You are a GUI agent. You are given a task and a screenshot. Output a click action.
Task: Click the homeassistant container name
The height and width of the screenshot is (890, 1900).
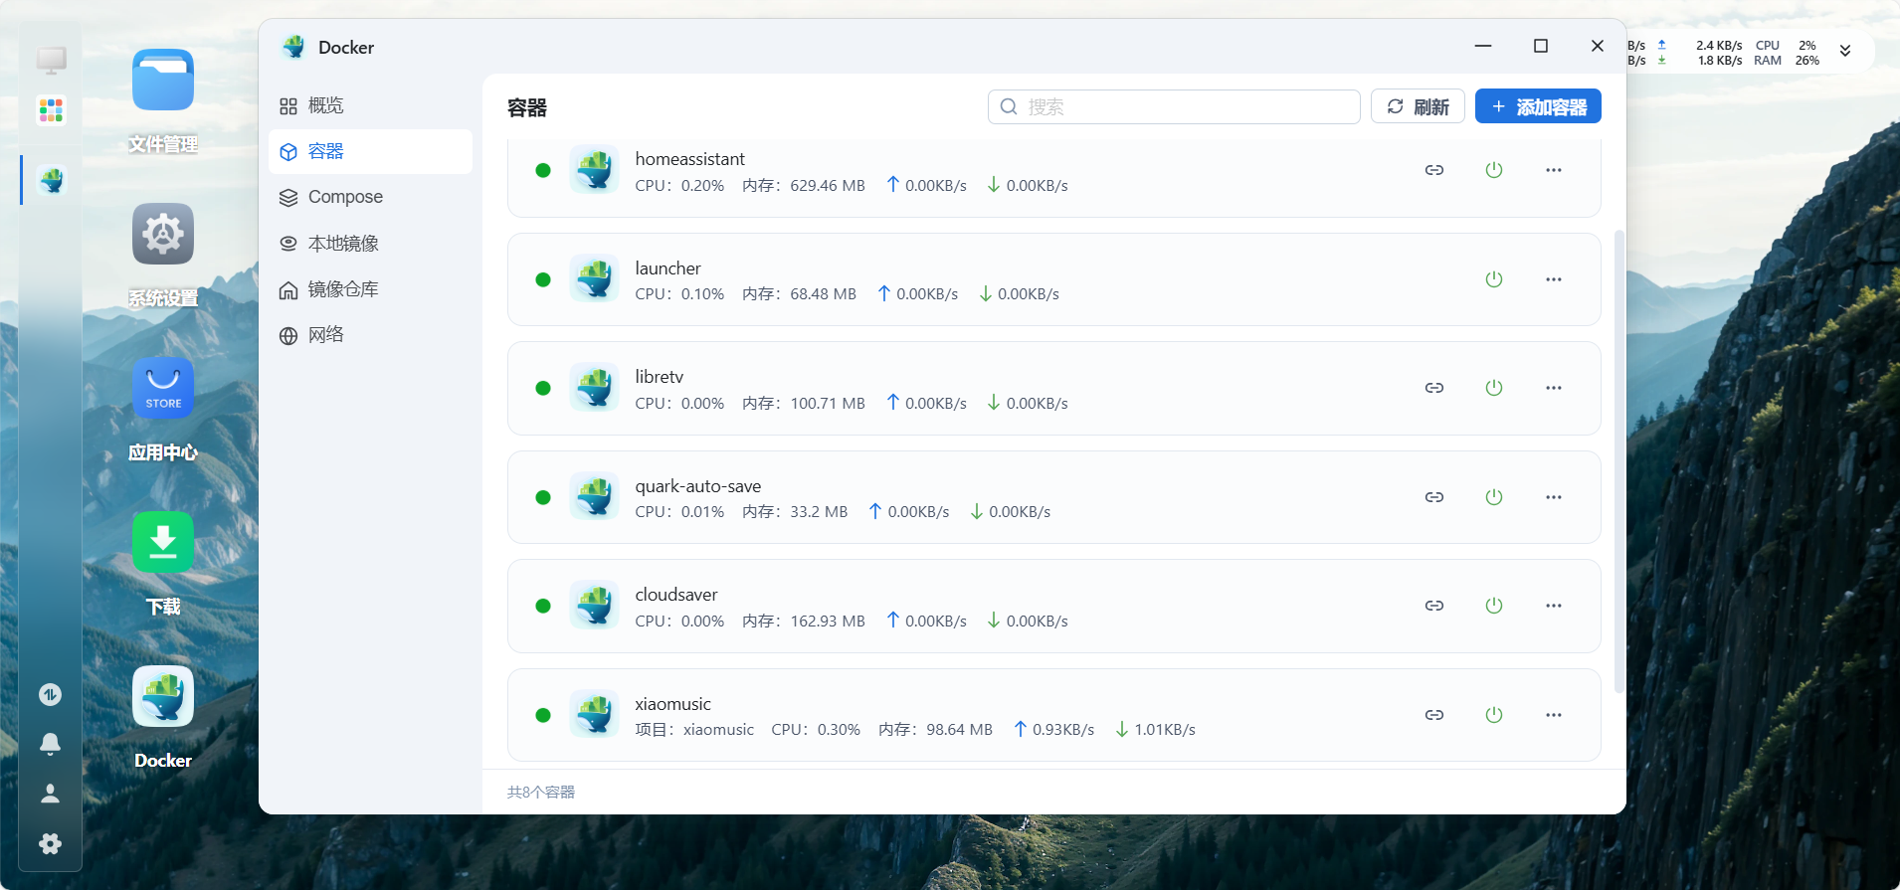tap(690, 159)
